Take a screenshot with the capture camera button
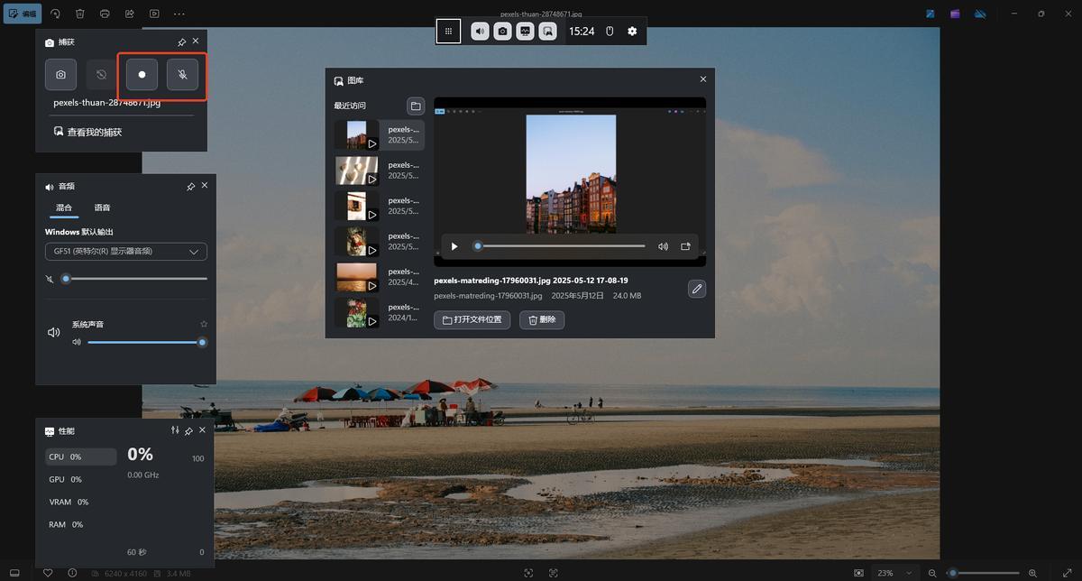Image resolution: width=1082 pixels, height=581 pixels. click(60, 75)
